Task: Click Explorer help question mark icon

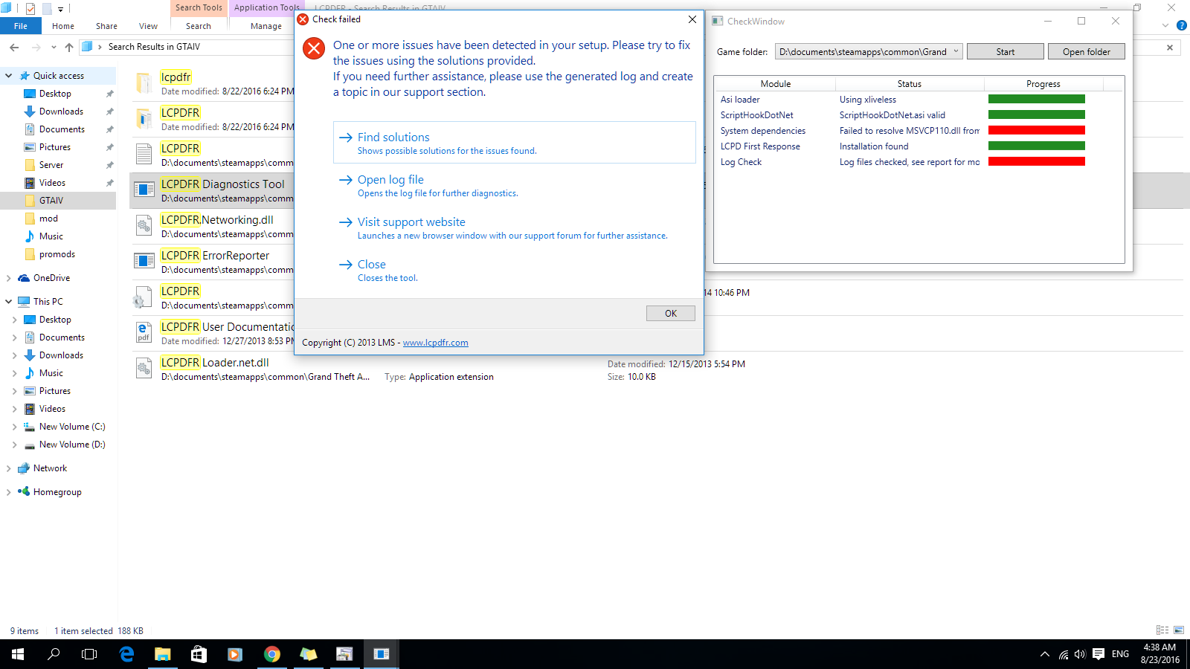Action: pos(1181,25)
